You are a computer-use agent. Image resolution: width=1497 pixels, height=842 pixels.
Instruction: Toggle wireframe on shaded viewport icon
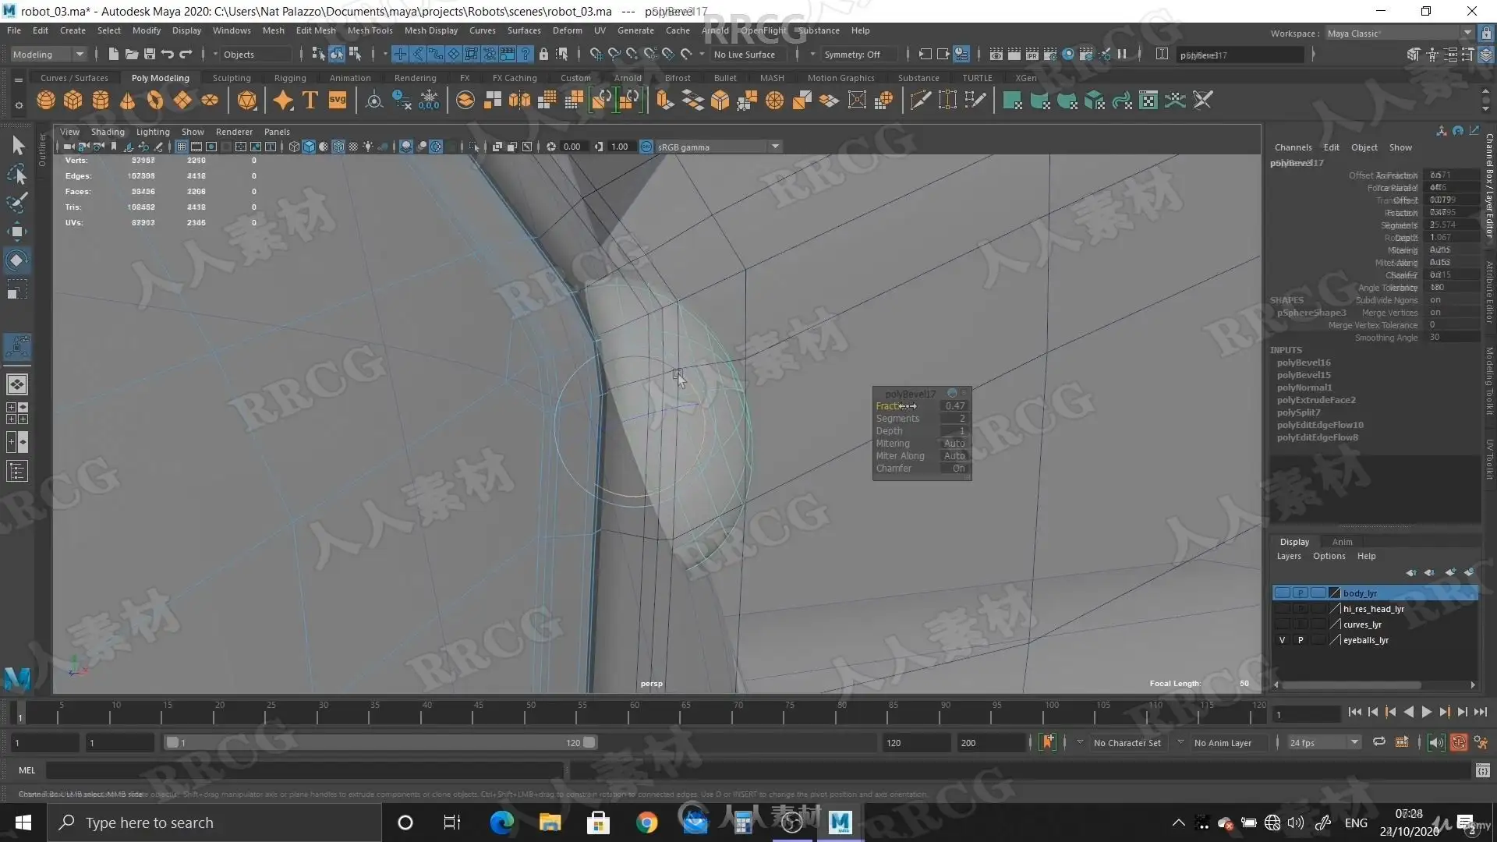point(338,147)
